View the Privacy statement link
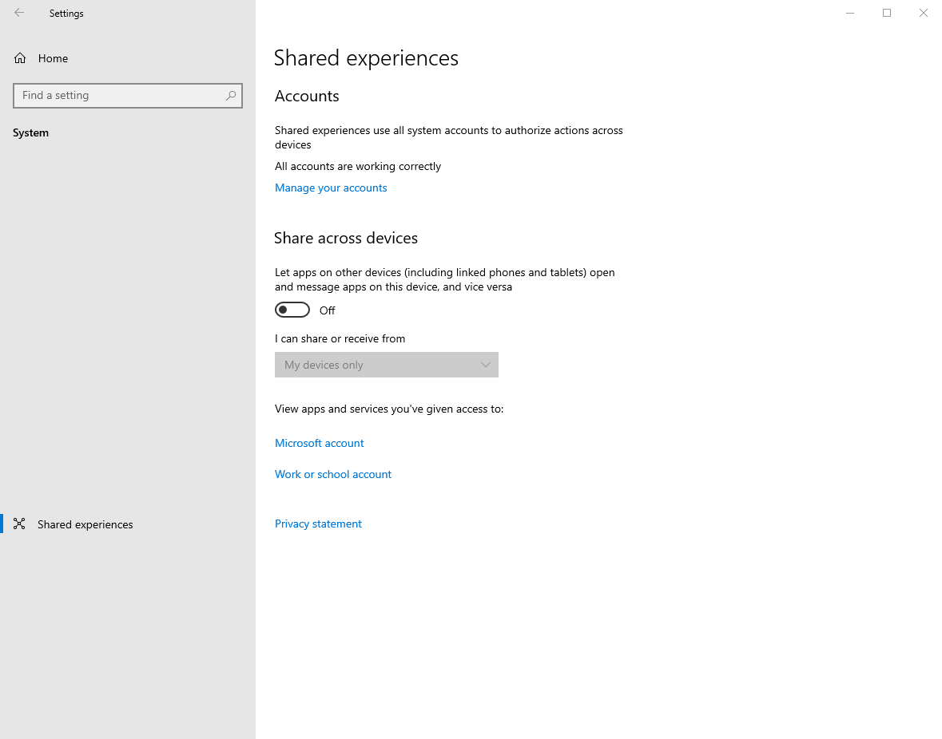Image resolution: width=942 pixels, height=739 pixels. (318, 524)
